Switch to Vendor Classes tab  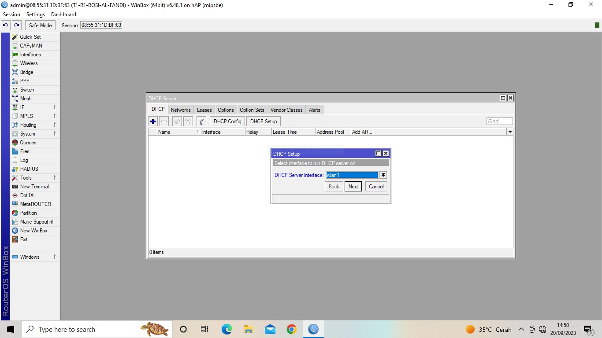pos(286,110)
